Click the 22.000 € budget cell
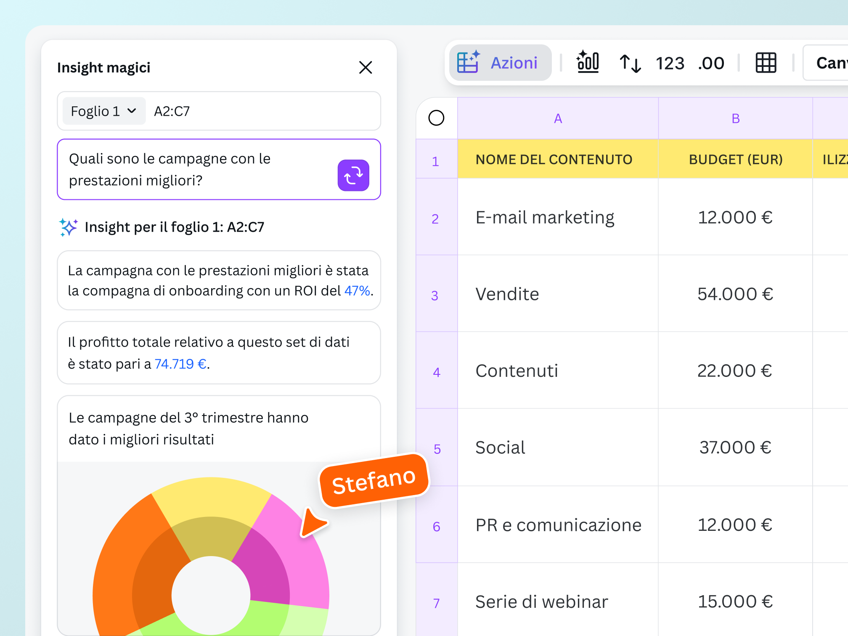This screenshot has height=636, width=848. [736, 370]
